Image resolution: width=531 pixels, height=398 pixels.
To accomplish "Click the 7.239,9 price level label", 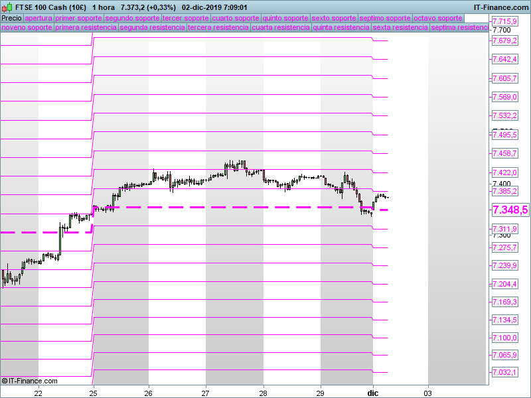I will pyautogui.click(x=504, y=265).
